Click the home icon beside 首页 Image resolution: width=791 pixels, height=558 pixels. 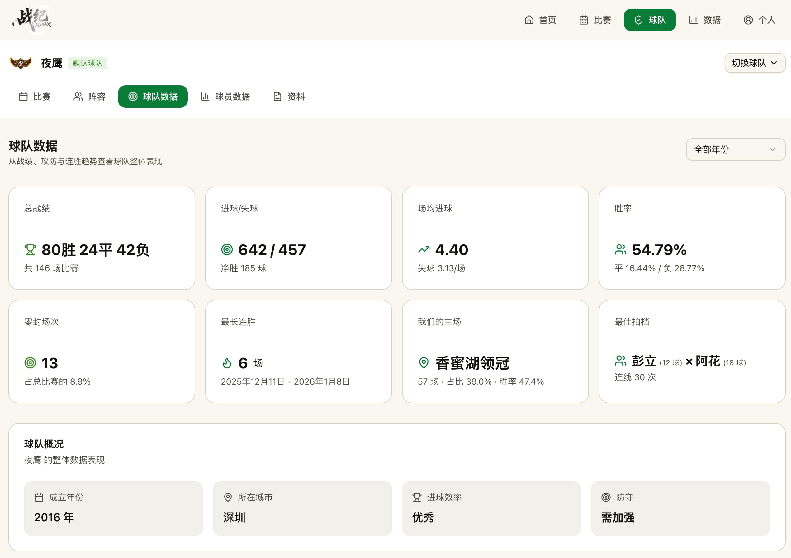[x=529, y=20]
